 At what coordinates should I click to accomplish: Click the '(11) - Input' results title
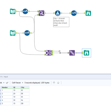click(x=4, y=77)
